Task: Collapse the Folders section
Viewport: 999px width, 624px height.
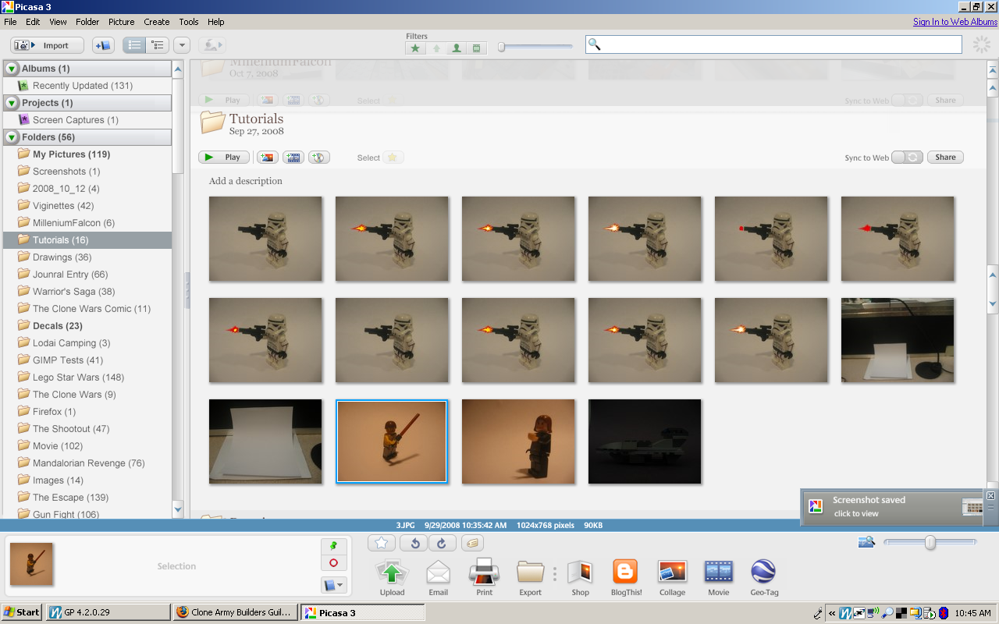Action: [x=12, y=137]
